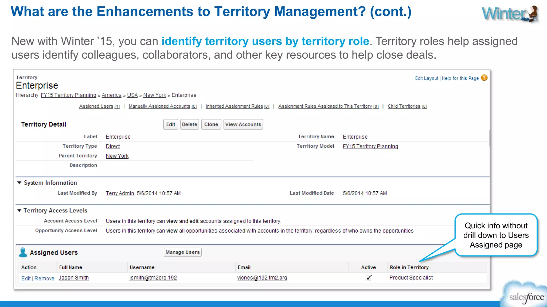Screen dimensions: 547x307
Task: Open the Edit Layout link
Action: coord(427,78)
